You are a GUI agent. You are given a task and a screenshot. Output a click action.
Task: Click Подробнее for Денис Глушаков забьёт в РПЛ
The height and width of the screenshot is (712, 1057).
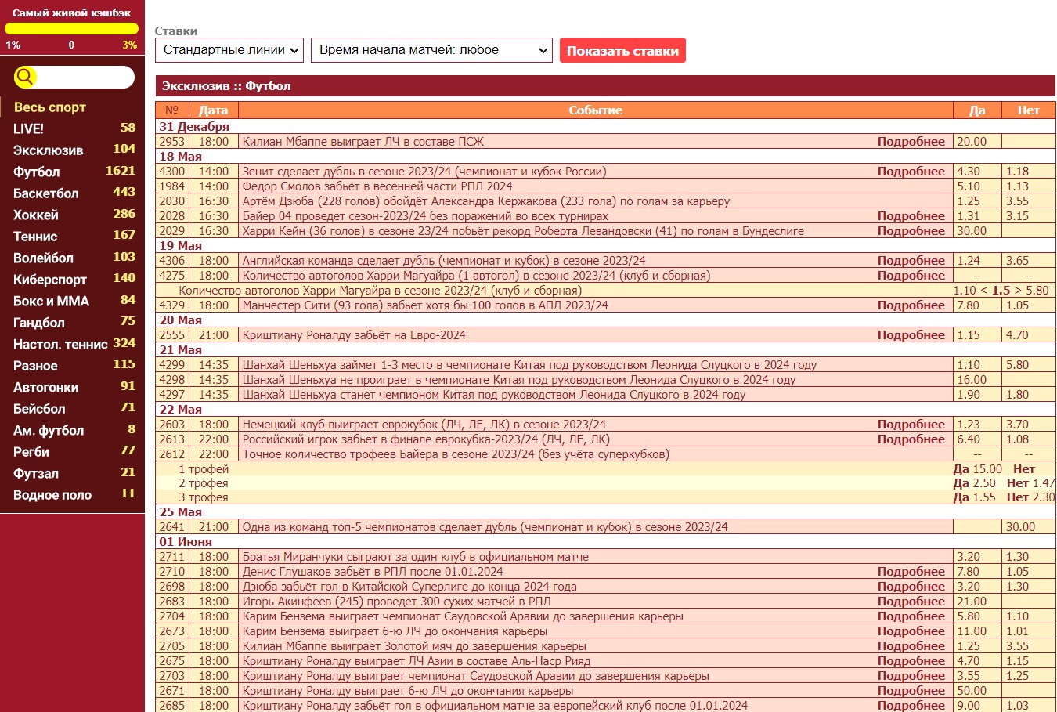(911, 572)
